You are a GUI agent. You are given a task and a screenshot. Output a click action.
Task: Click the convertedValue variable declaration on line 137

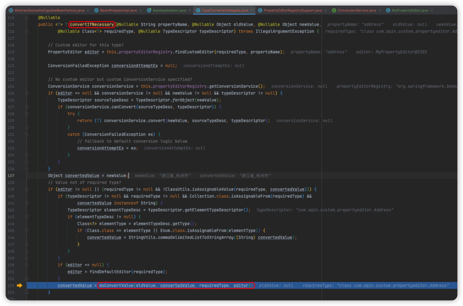82,176
